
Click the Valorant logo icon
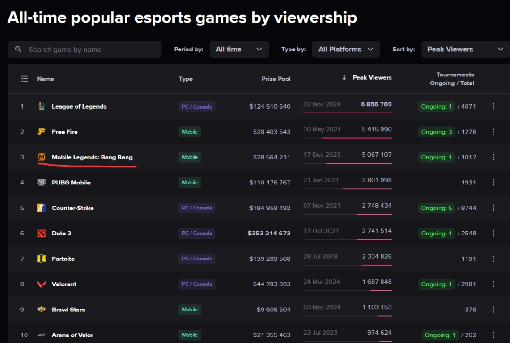pos(42,284)
